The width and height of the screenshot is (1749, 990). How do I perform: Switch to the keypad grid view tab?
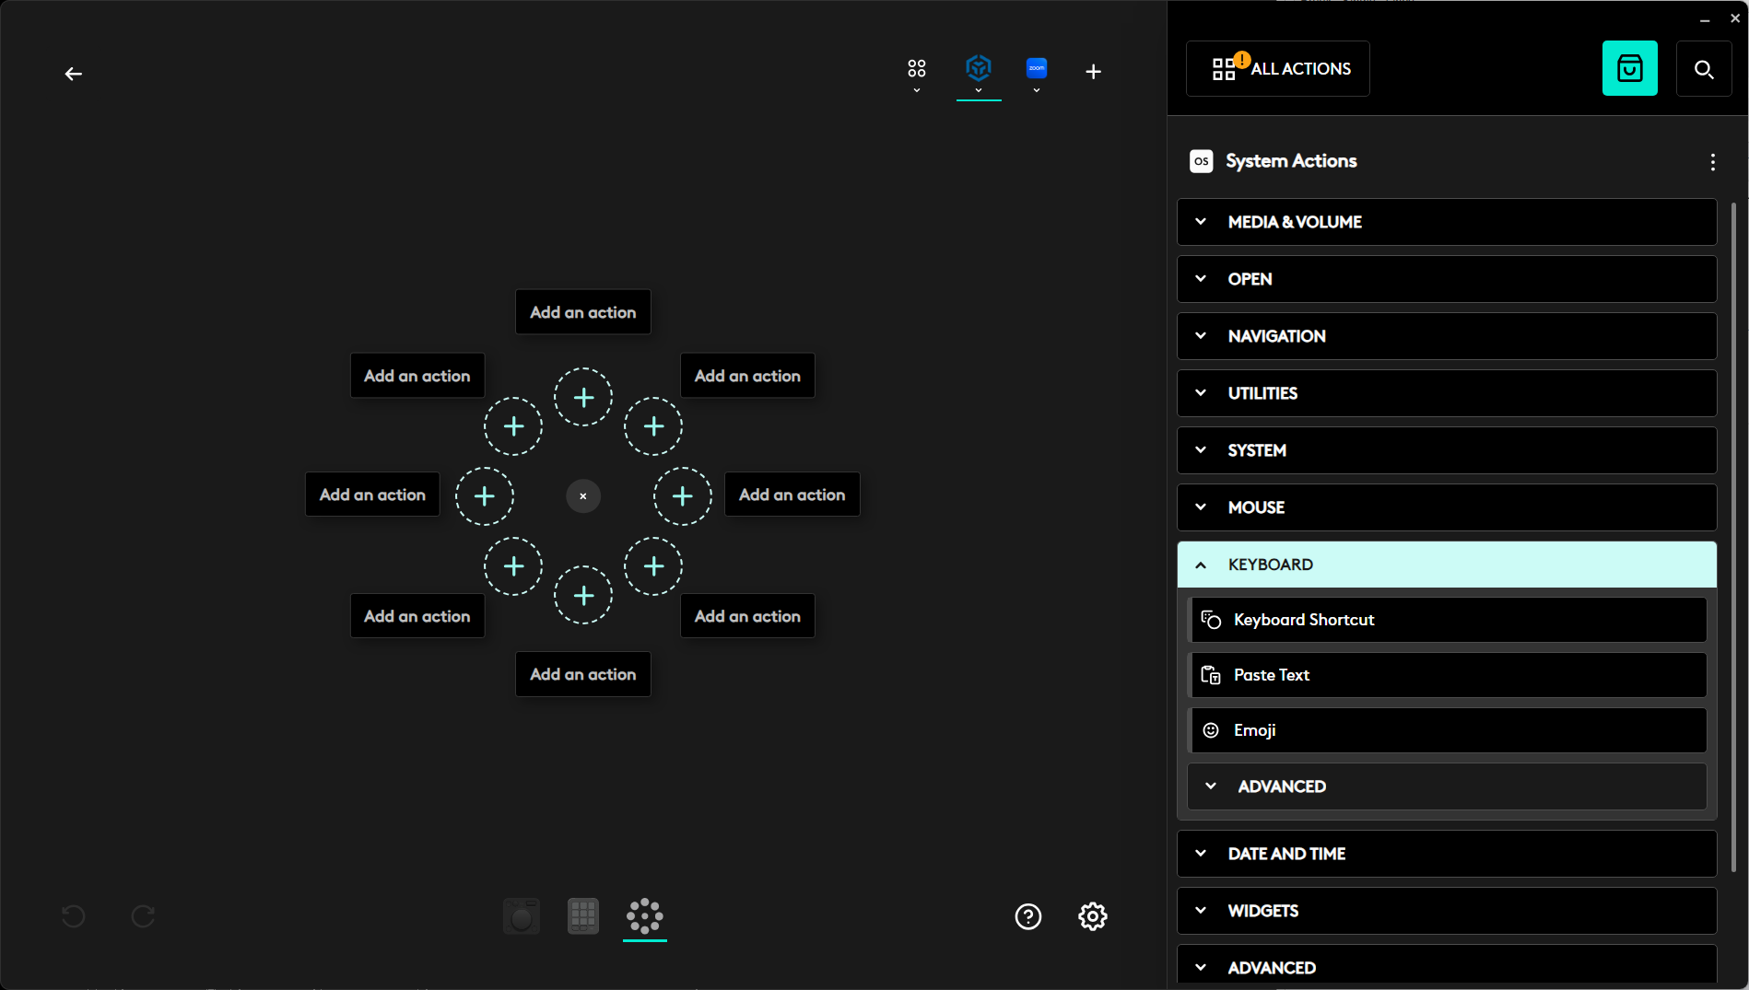583,916
